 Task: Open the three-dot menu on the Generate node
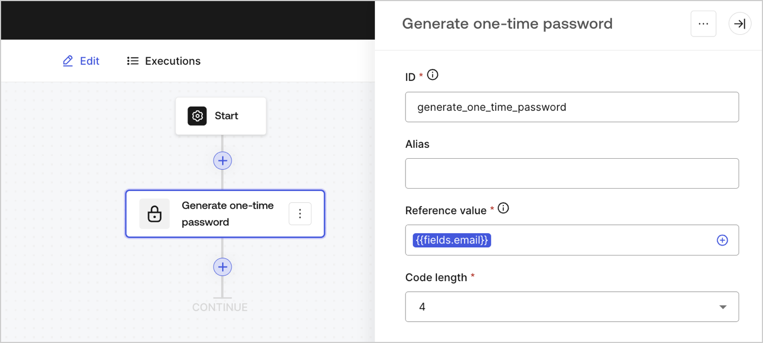click(300, 214)
